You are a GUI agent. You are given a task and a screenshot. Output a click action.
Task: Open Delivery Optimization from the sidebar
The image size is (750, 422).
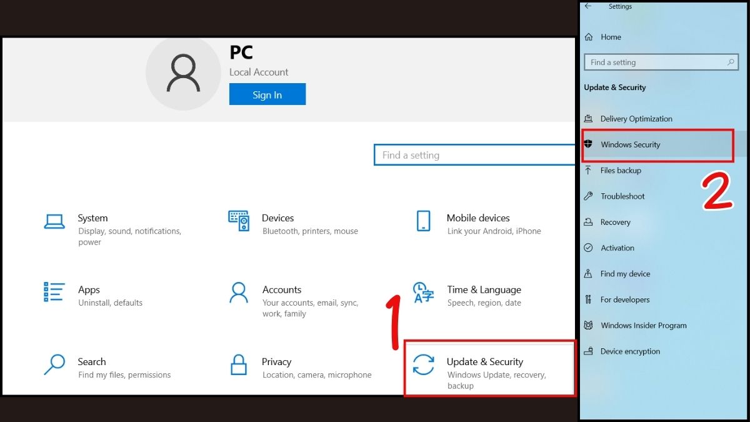636,118
